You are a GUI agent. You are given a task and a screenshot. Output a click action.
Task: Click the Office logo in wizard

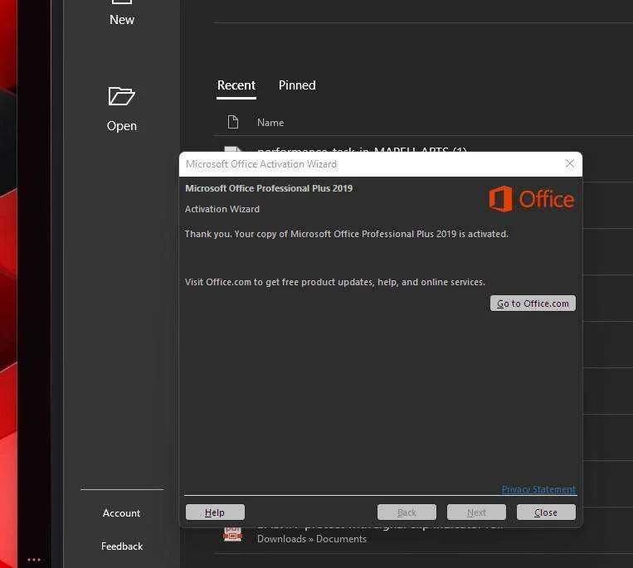pyautogui.click(x=531, y=199)
